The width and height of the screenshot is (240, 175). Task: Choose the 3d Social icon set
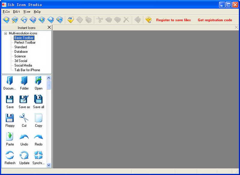21,61
